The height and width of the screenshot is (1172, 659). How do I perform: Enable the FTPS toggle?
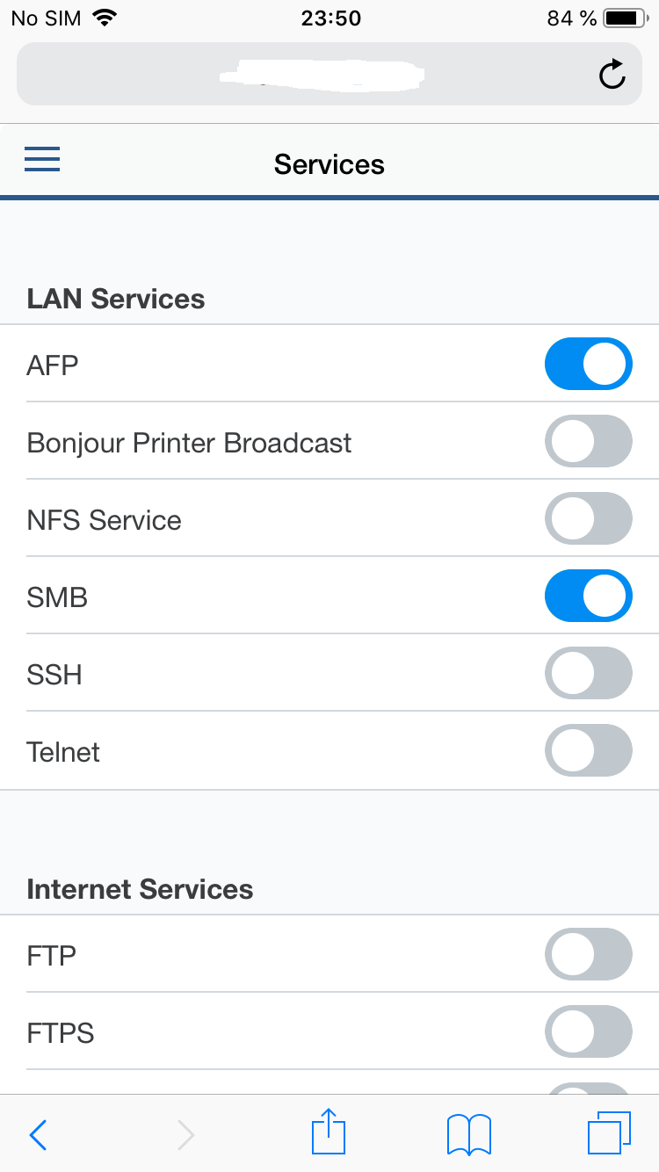(588, 1031)
